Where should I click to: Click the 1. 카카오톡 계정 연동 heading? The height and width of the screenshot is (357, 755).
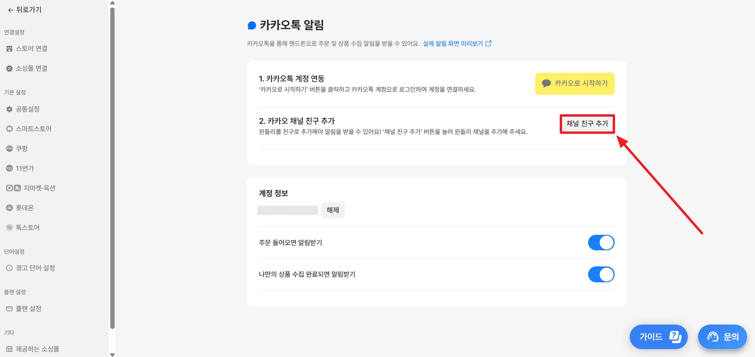(x=292, y=79)
